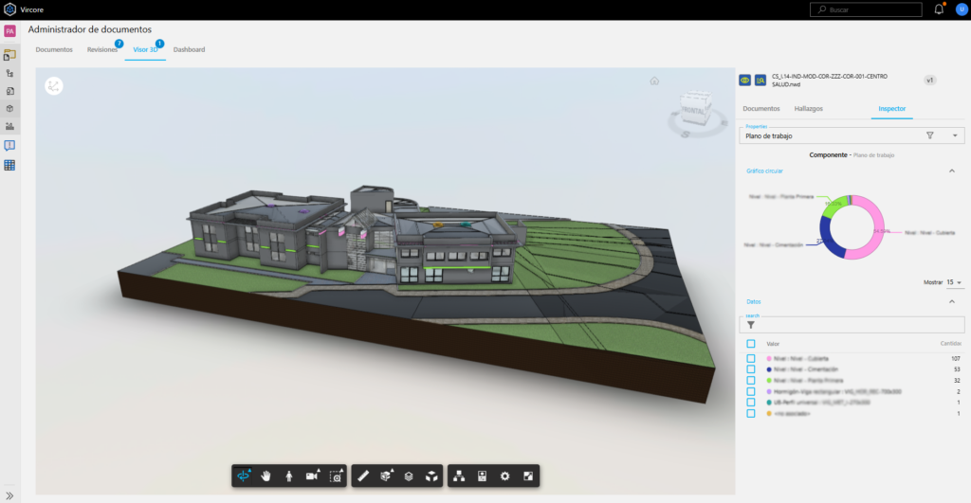Open the Plano de trabajo properties dropdown

coord(955,136)
